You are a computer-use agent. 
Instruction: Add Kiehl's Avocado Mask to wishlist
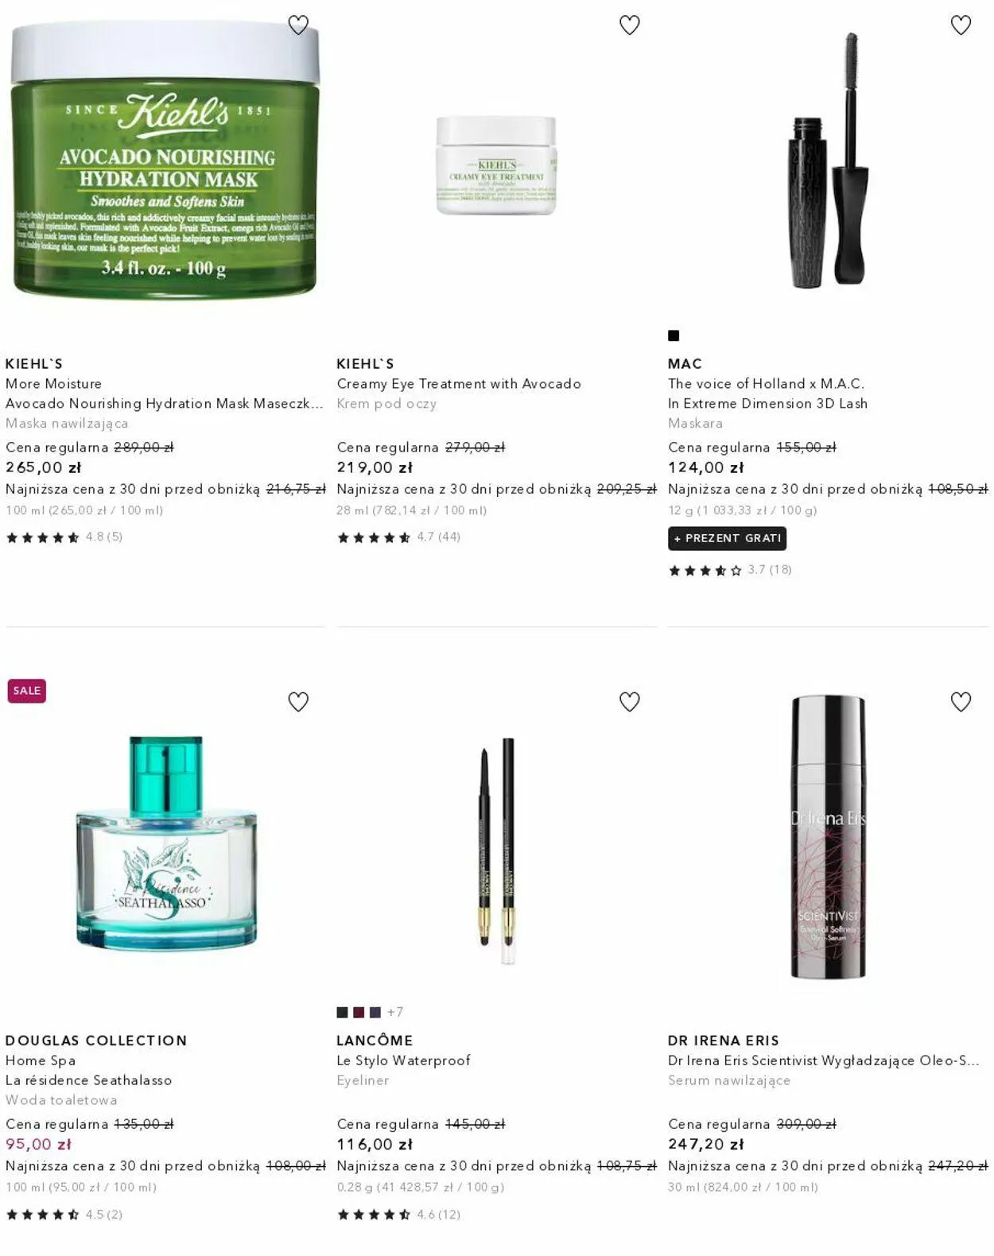298,25
